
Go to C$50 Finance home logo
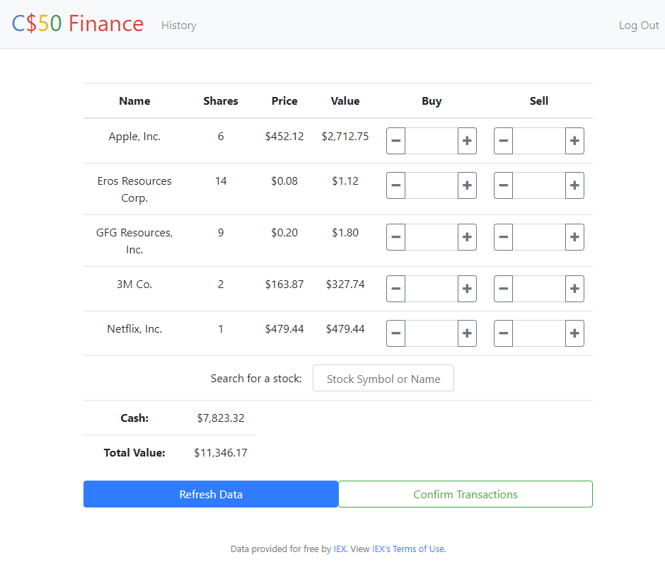[78, 24]
